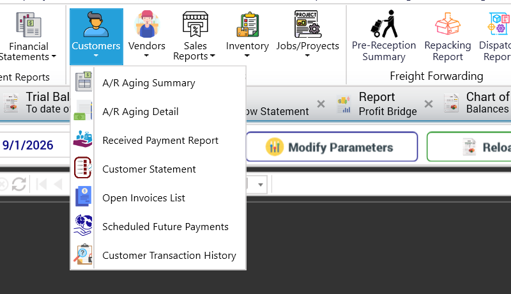Click the Scheduled Future Payments menu icon
The image size is (511, 294).
(x=83, y=225)
